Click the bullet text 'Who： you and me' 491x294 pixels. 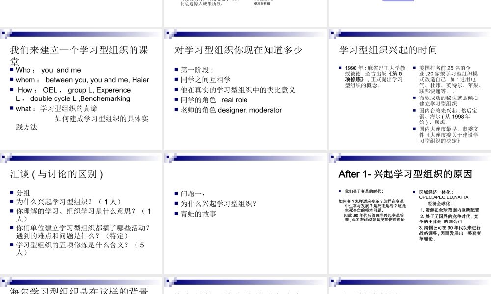[48, 70]
